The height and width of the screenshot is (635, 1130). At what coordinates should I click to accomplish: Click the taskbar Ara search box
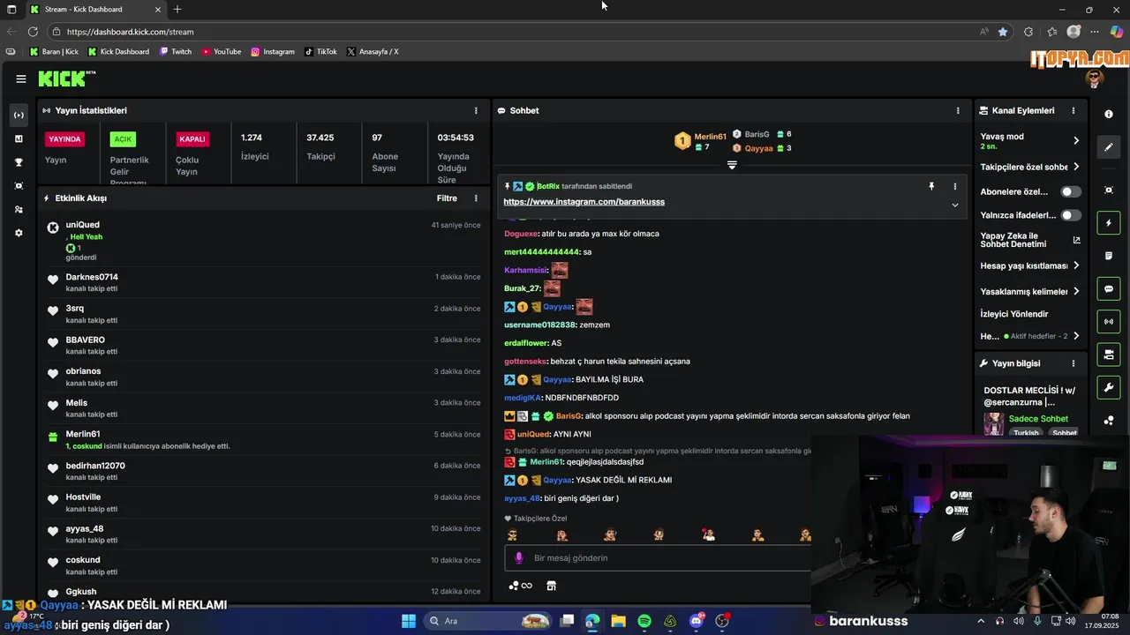tap(487, 621)
